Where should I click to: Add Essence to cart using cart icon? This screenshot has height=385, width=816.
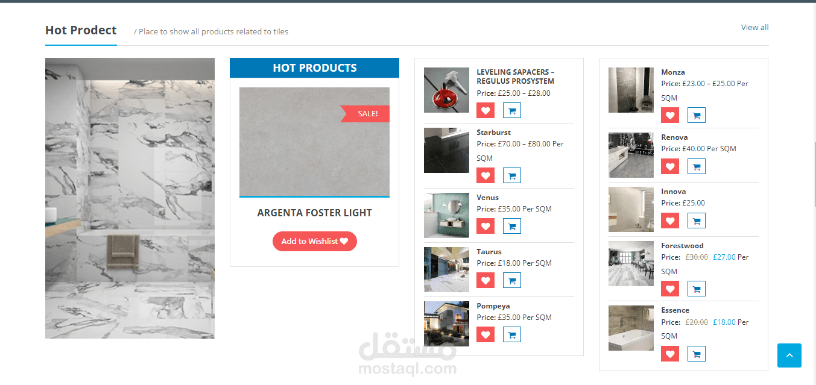(697, 354)
